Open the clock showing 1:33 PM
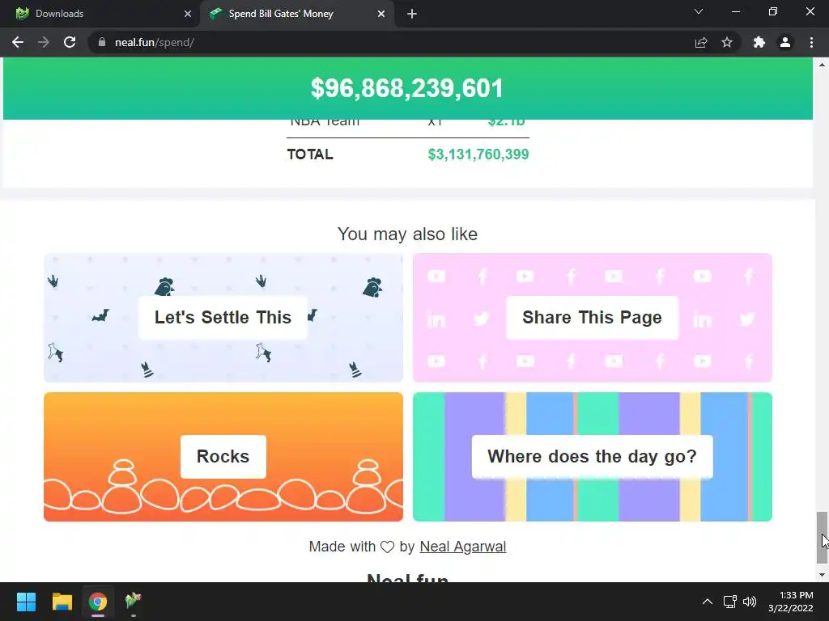829x621 pixels. pyautogui.click(x=790, y=602)
